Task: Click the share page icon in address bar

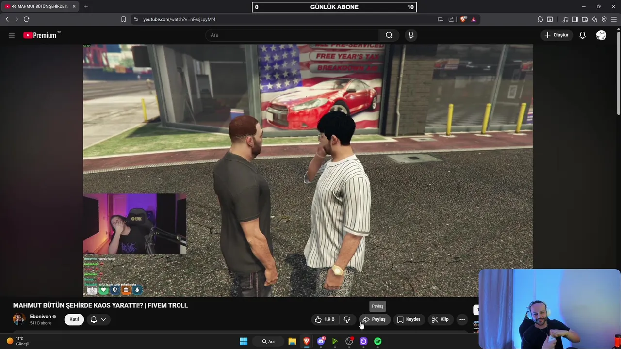Action: point(451,19)
